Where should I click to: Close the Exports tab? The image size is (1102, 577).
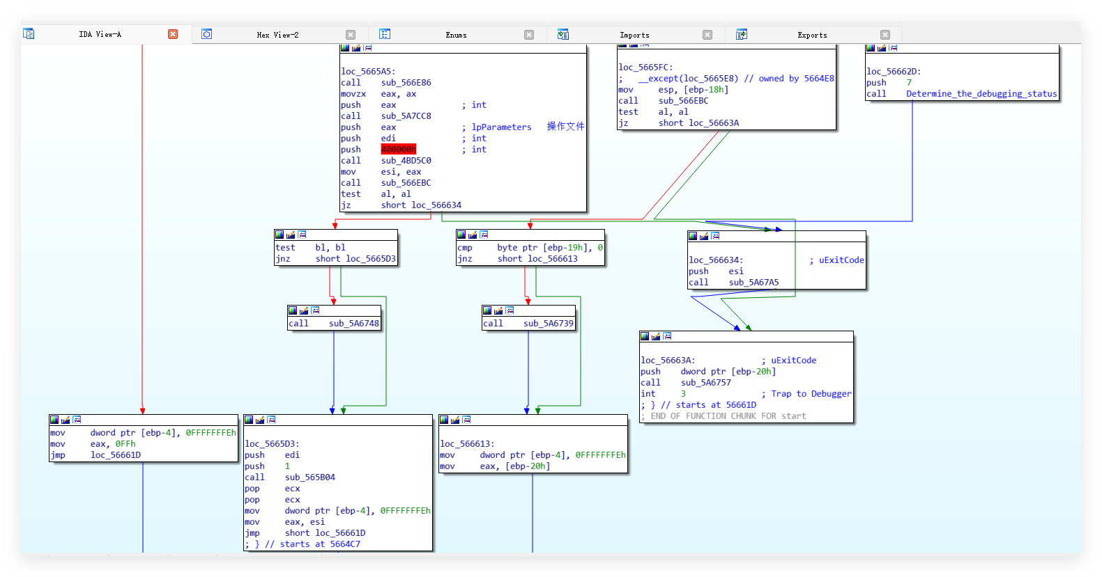885,35
